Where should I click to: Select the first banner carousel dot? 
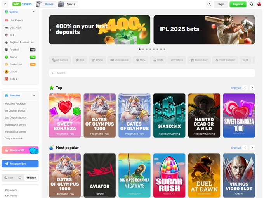point(139,49)
